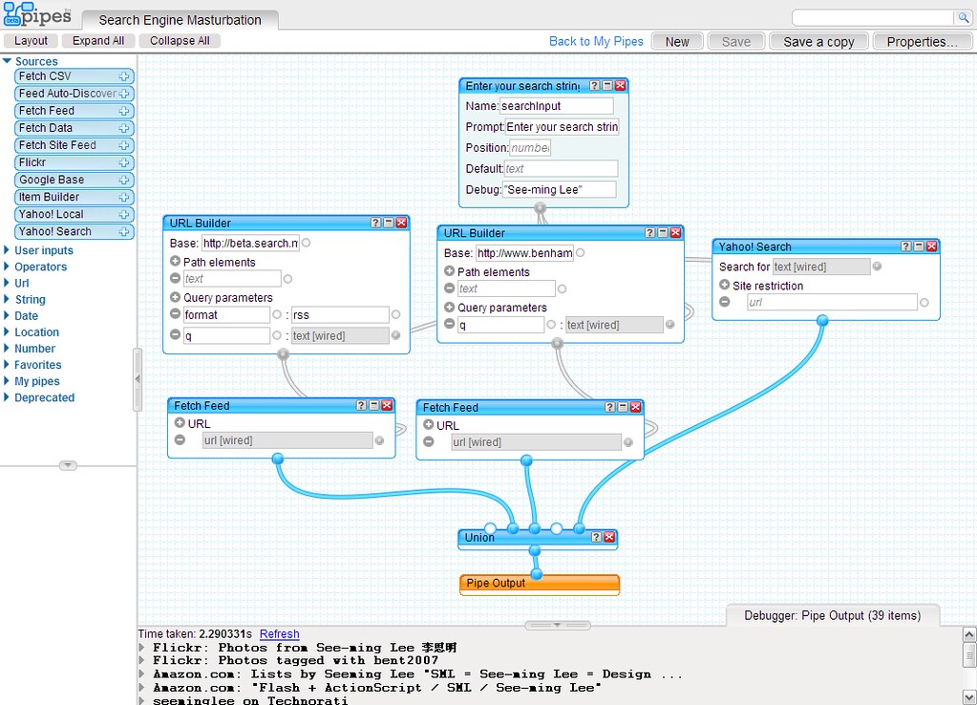Viewport: 977px width, 705px height.
Task: Collapse the debugger panel handle
Action: click(557, 623)
